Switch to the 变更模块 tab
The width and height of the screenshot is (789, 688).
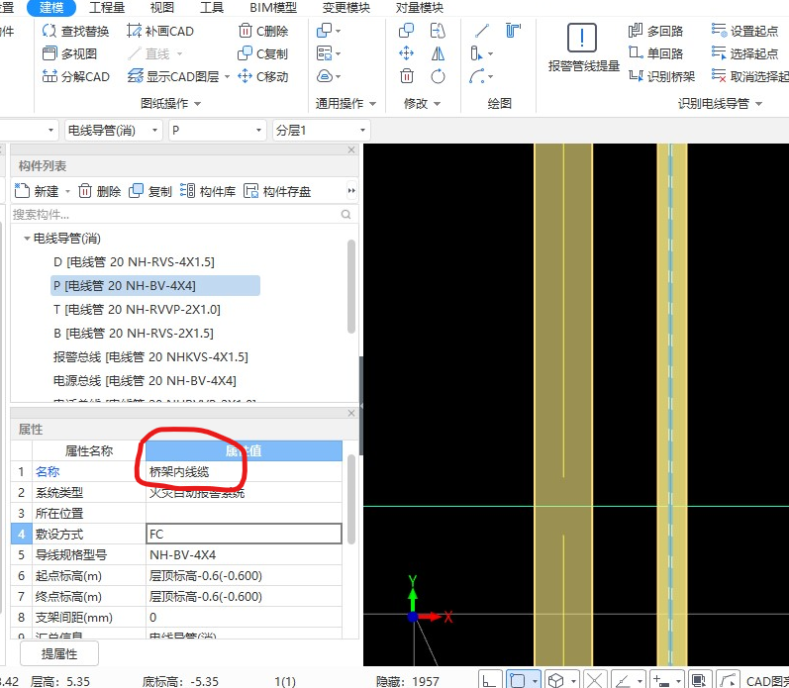pos(346,8)
